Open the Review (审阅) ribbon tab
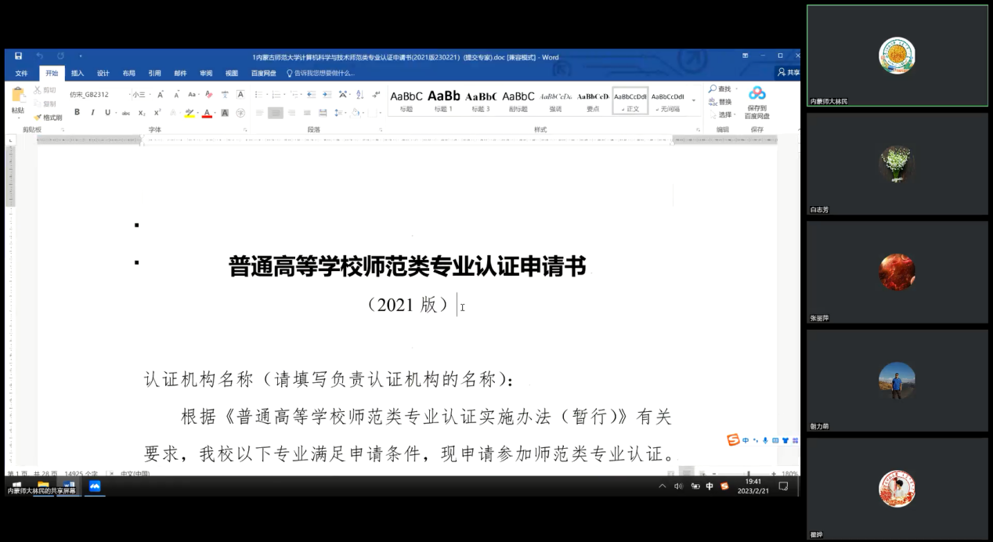The width and height of the screenshot is (993, 542). 206,73
